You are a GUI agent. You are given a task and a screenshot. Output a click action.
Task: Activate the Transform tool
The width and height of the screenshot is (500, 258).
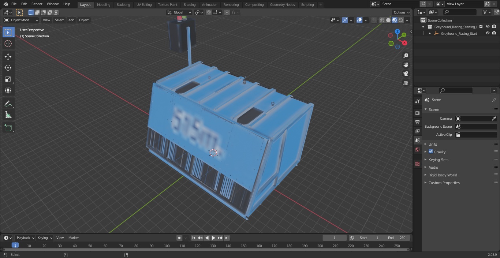8,90
